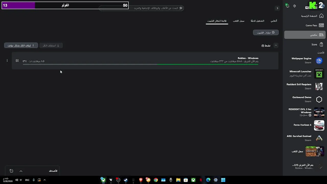Show hidden tray icons chevron
Screen dimensions: 327x184
click(x=44, y=180)
